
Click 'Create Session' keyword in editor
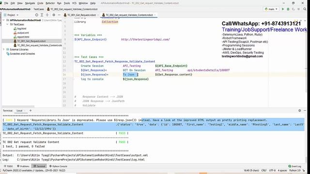pos(92,66)
